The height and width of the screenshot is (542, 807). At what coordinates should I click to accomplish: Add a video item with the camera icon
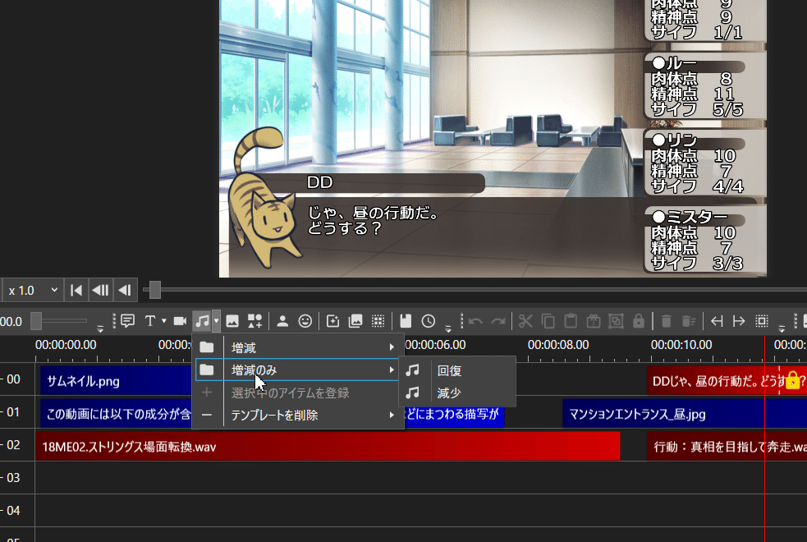coord(180,321)
